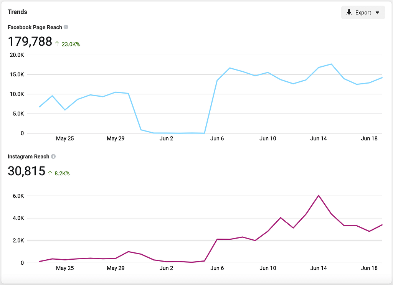Screen dimensions: 393x285
Task: Click Jun 2 label on Facebook chart axis
Action: [x=166, y=138]
